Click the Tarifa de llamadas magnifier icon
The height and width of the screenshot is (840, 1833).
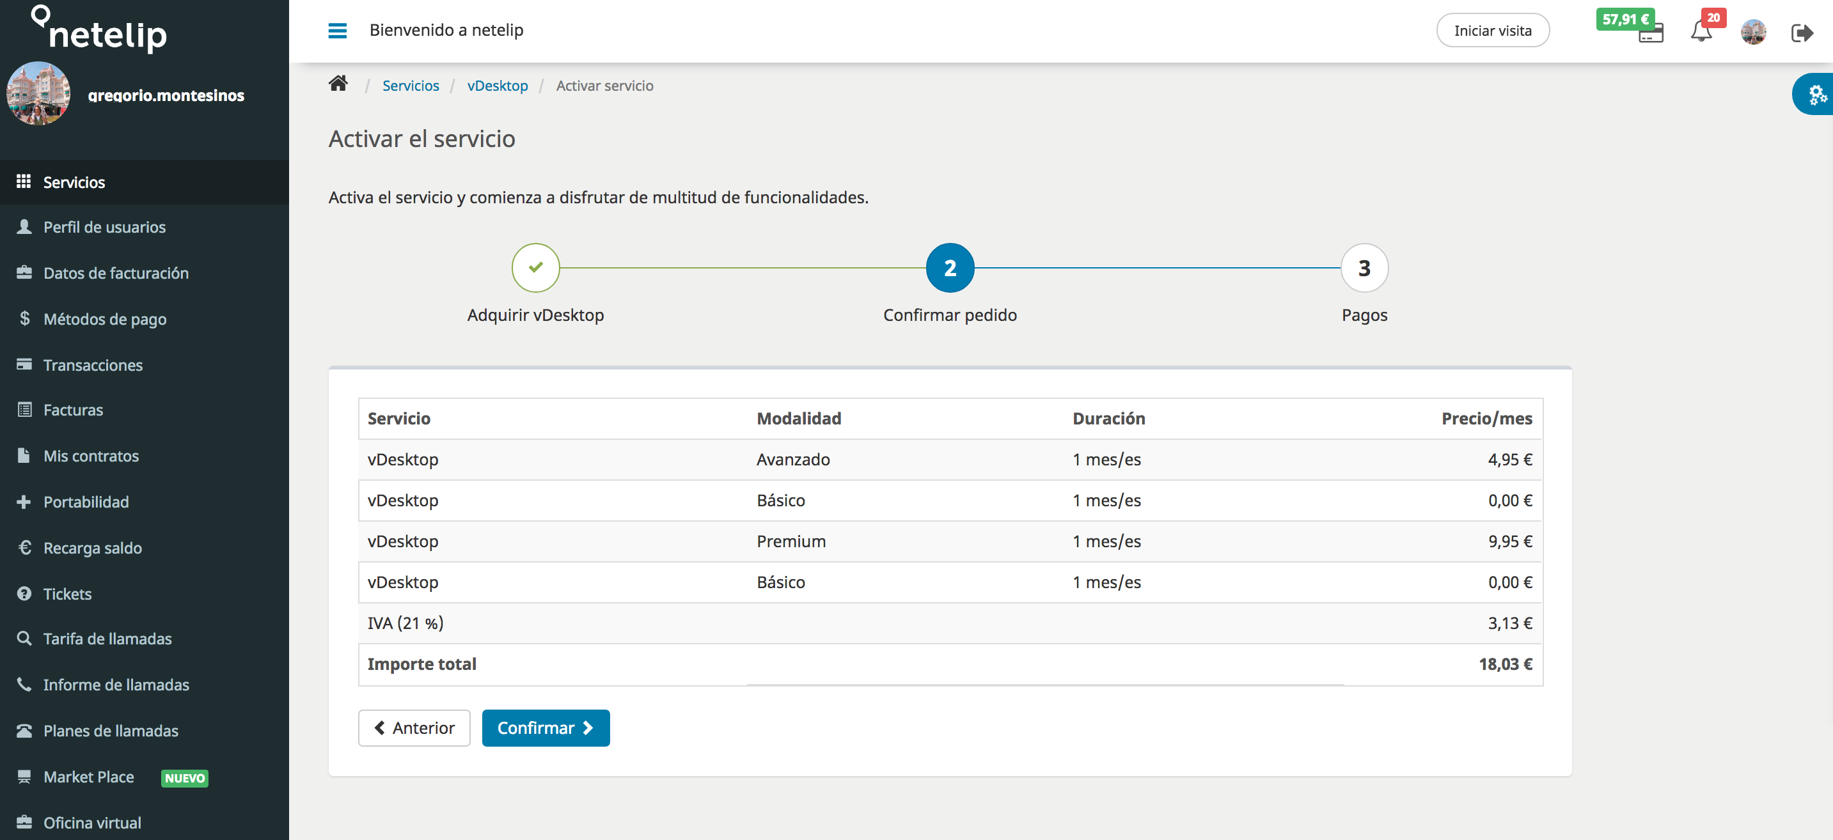click(x=24, y=638)
